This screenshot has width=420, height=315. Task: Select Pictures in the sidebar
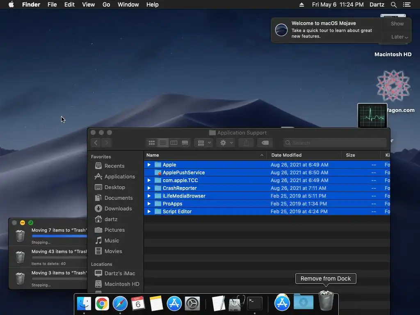110,230
